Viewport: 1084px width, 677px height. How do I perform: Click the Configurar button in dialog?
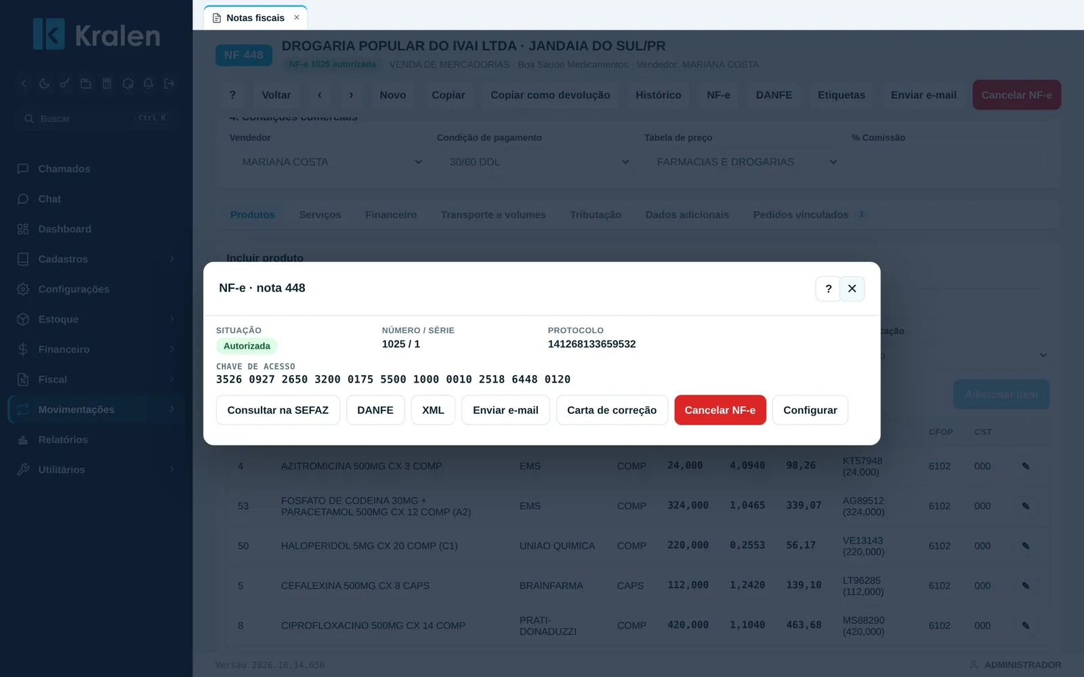tap(810, 410)
